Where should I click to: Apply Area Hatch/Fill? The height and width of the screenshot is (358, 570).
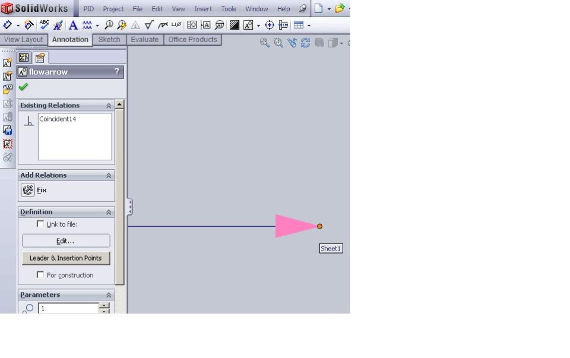[235, 25]
